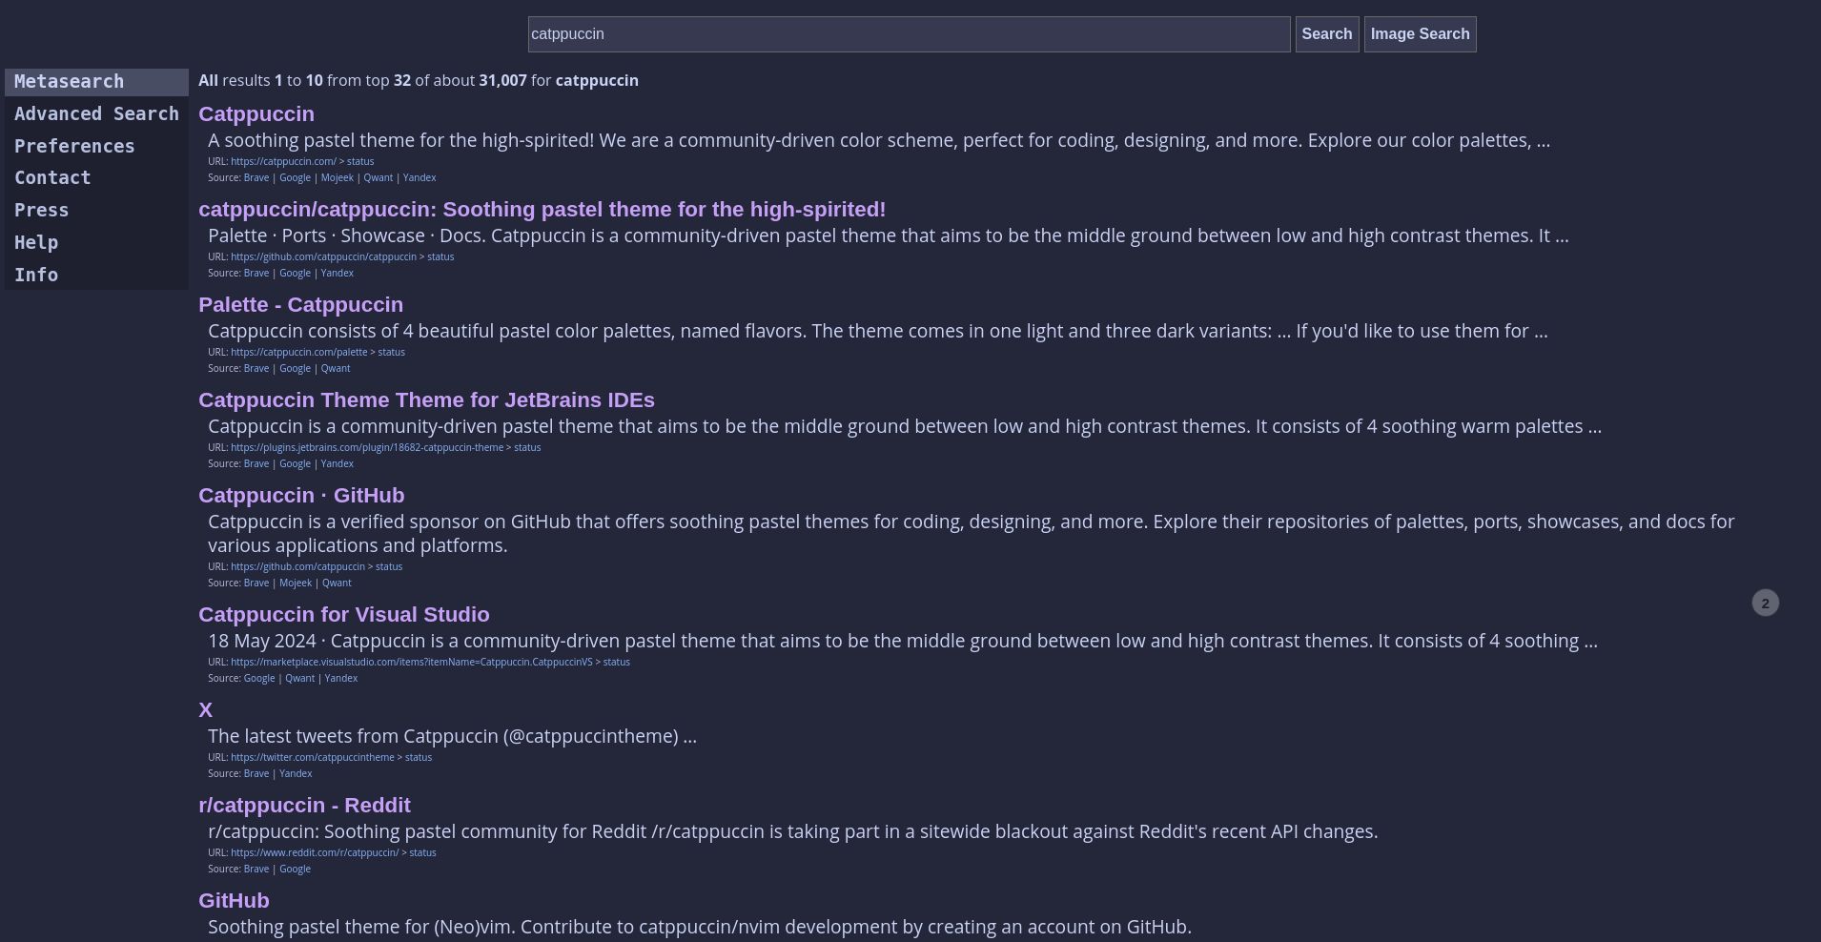Click Brave source of first Catppuccin result
Image resolution: width=1821 pixels, height=942 pixels.
(x=256, y=177)
